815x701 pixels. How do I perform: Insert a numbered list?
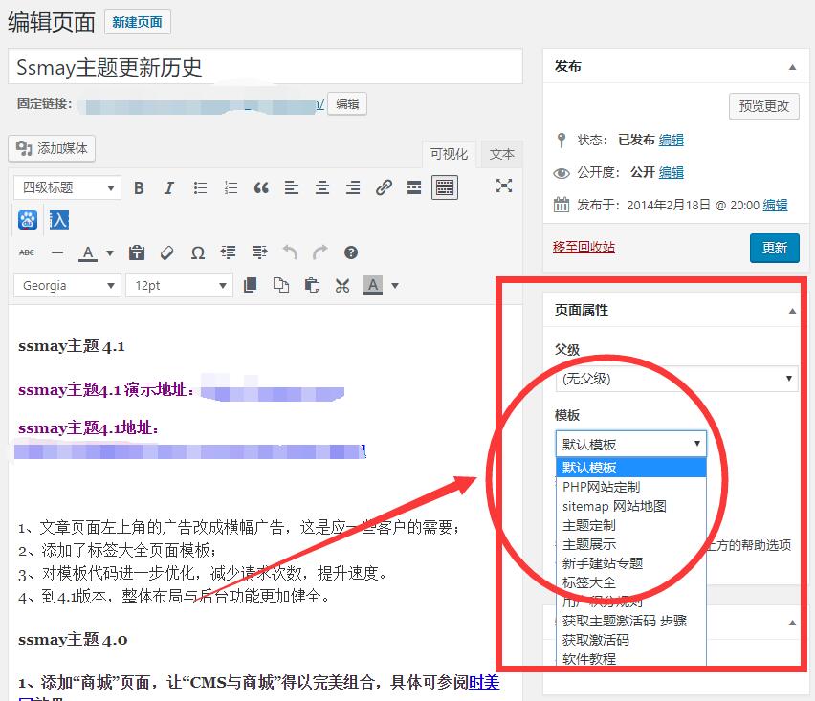point(231,187)
